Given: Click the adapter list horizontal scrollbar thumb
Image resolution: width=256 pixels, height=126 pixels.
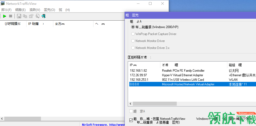Looking at the screenshot, I should coord(155,104).
